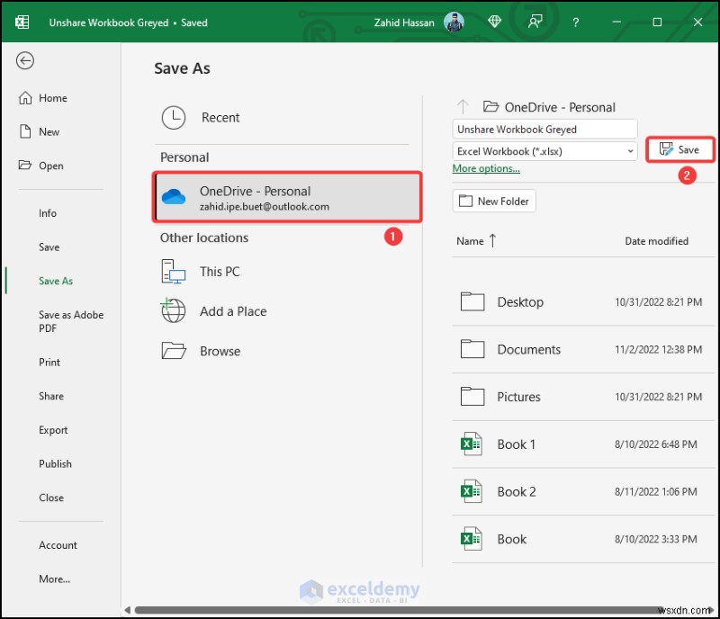Image resolution: width=720 pixels, height=619 pixels.
Task: Select Save in the left sidebar
Action: click(x=49, y=247)
